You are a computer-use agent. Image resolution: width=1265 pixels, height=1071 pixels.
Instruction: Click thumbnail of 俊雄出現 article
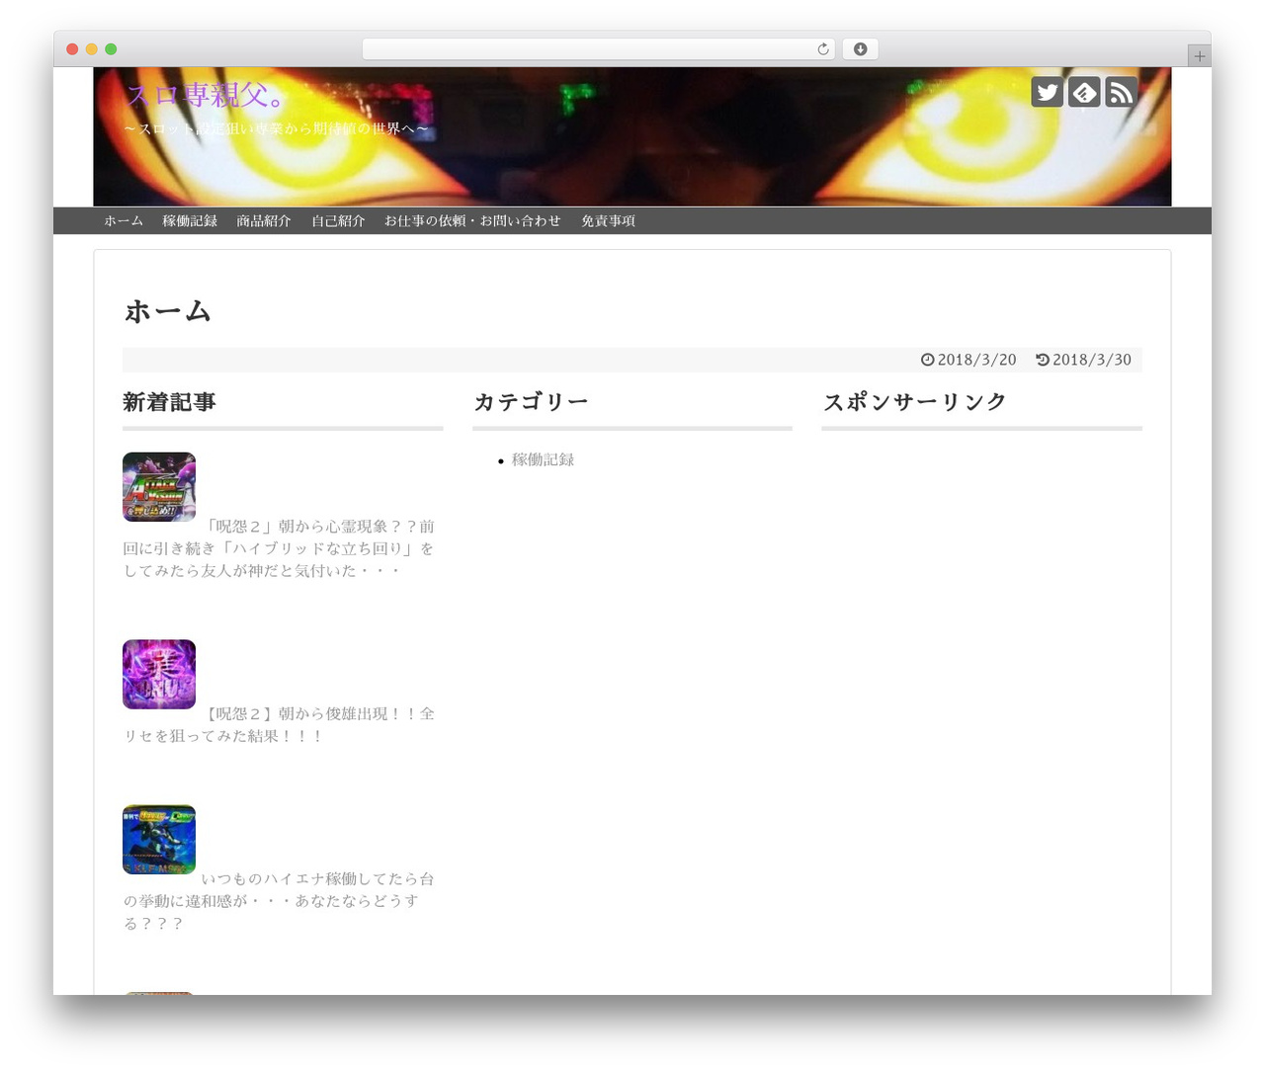click(x=159, y=674)
